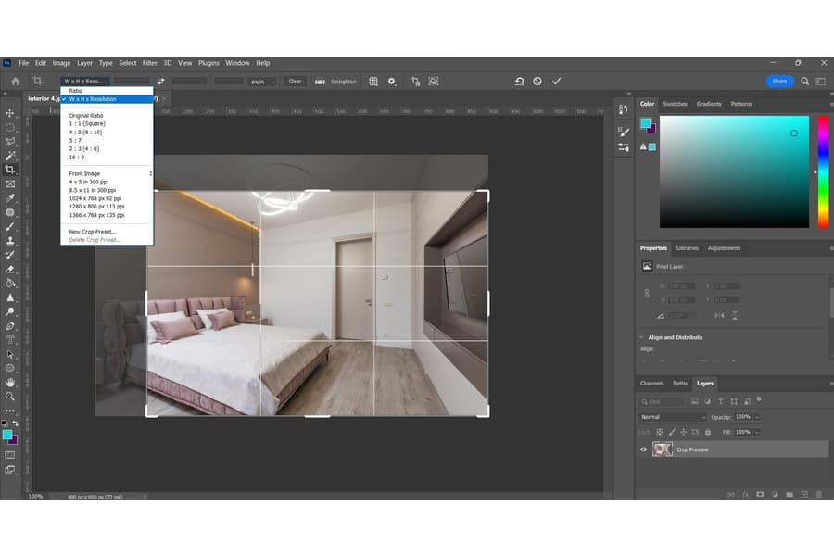The image size is (834, 556).
Task: Open the Opacity value dropdown arrow
Action: (757, 417)
